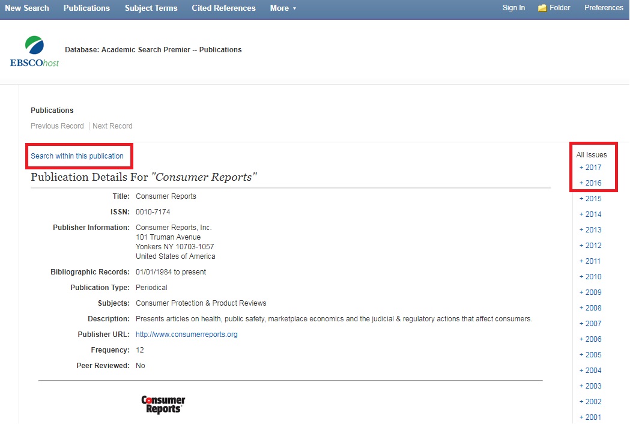Open the Publications menu item
630x424 pixels.
coord(86,8)
